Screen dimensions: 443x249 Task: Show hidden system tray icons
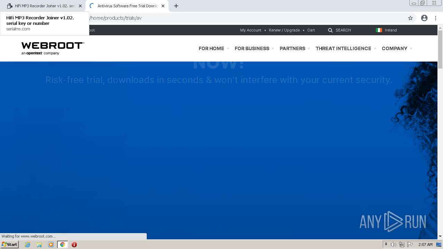click(386, 244)
